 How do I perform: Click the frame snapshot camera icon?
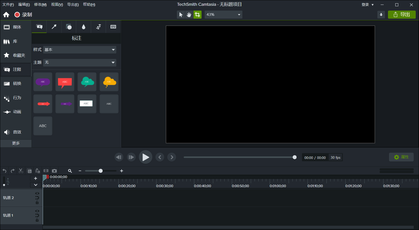click(54, 171)
